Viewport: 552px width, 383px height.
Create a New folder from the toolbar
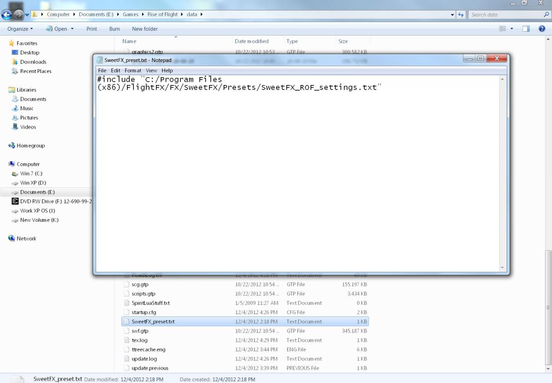[145, 28]
